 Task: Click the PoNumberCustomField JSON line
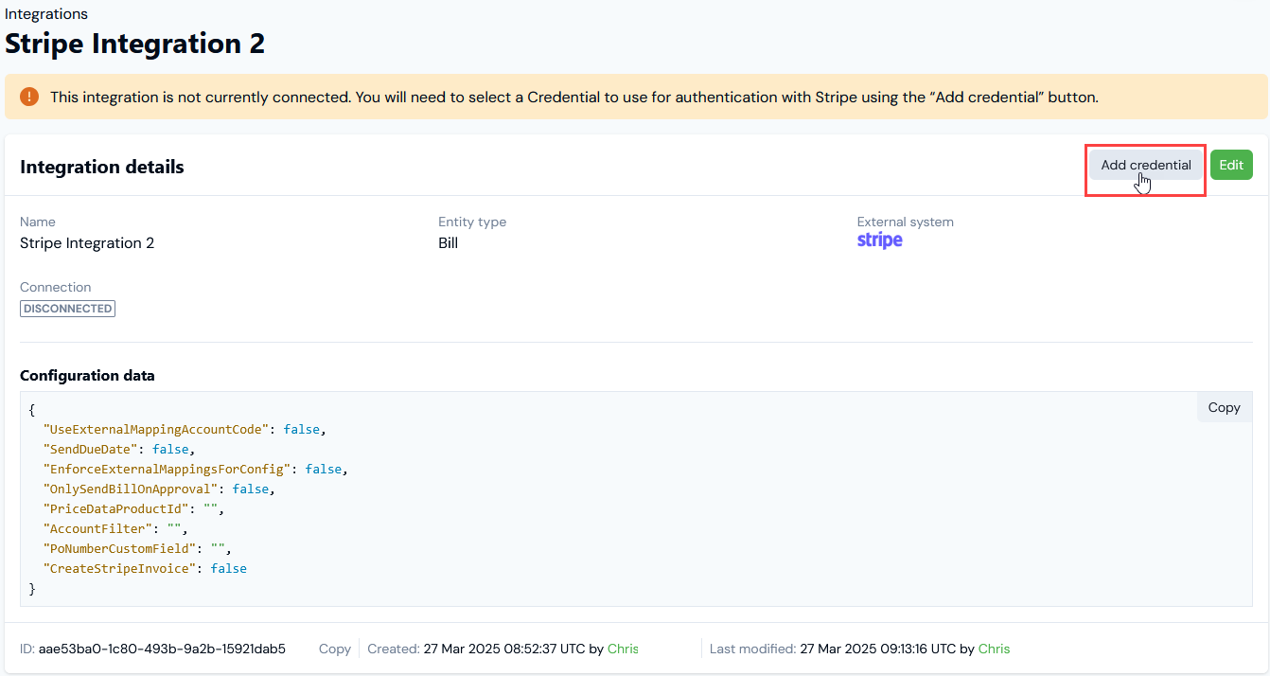tap(137, 548)
